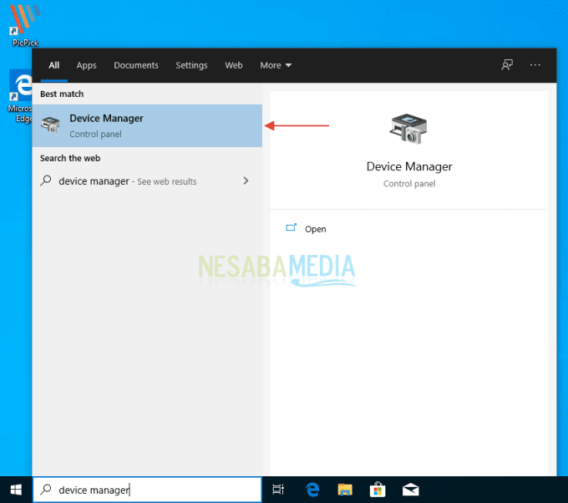568x503 pixels.
Task: Click the Search the web heading
Action: (70, 158)
